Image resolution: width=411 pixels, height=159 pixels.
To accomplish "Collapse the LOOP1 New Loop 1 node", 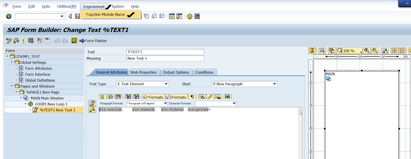I will 26,104.
